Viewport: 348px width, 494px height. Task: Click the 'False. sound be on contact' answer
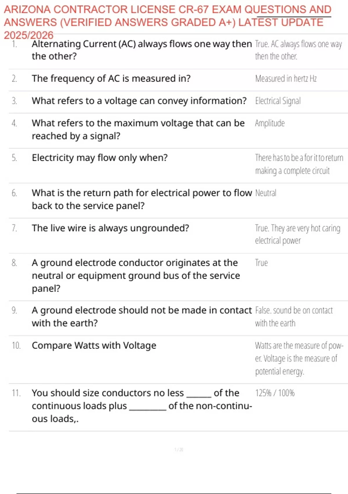tap(294, 310)
